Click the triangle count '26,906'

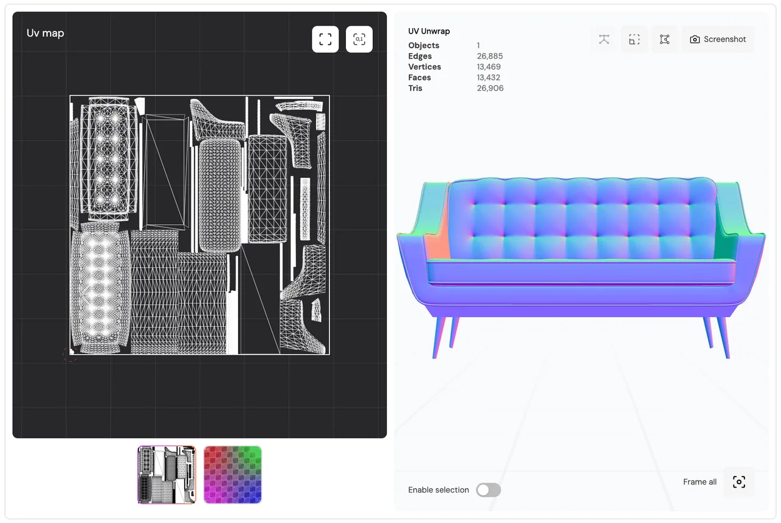pos(491,88)
